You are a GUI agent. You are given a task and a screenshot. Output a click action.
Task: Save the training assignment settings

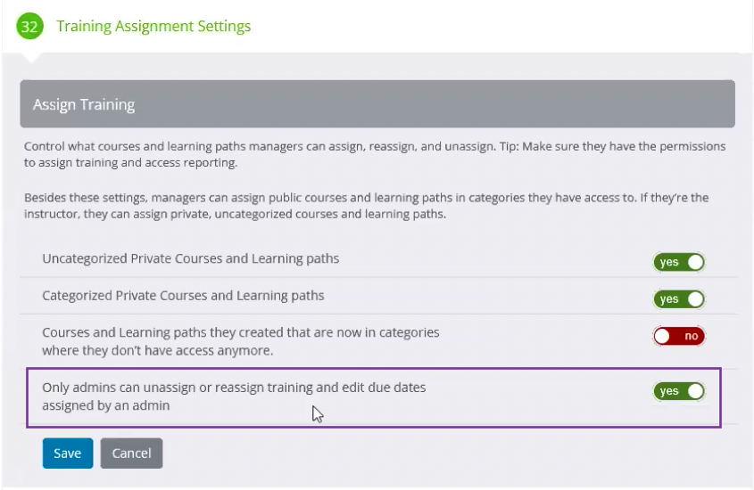coord(68,453)
